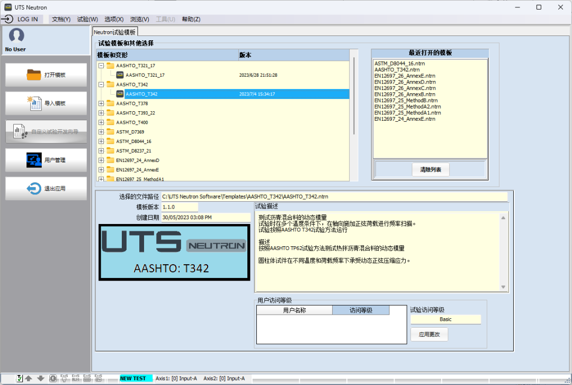572x385 pixels.
Task: Click the Axis1: [0] Input-A status text
Action: pyautogui.click(x=176, y=379)
